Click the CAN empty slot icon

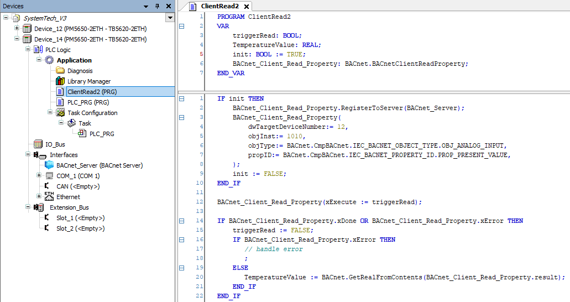click(x=47, y=186)
